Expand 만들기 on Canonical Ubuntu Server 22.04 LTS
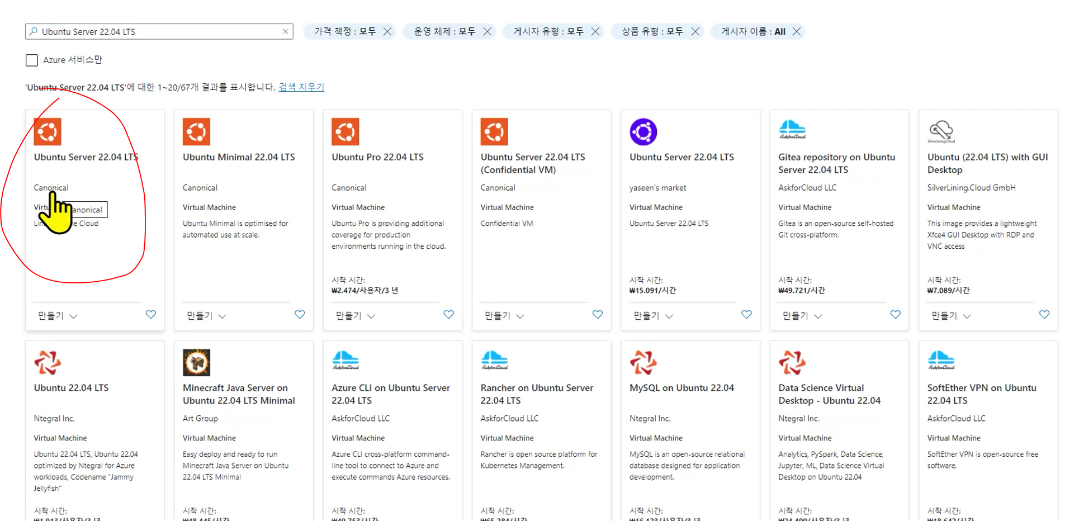Viewport: 1065px width, 521px height. pos(58,316)
